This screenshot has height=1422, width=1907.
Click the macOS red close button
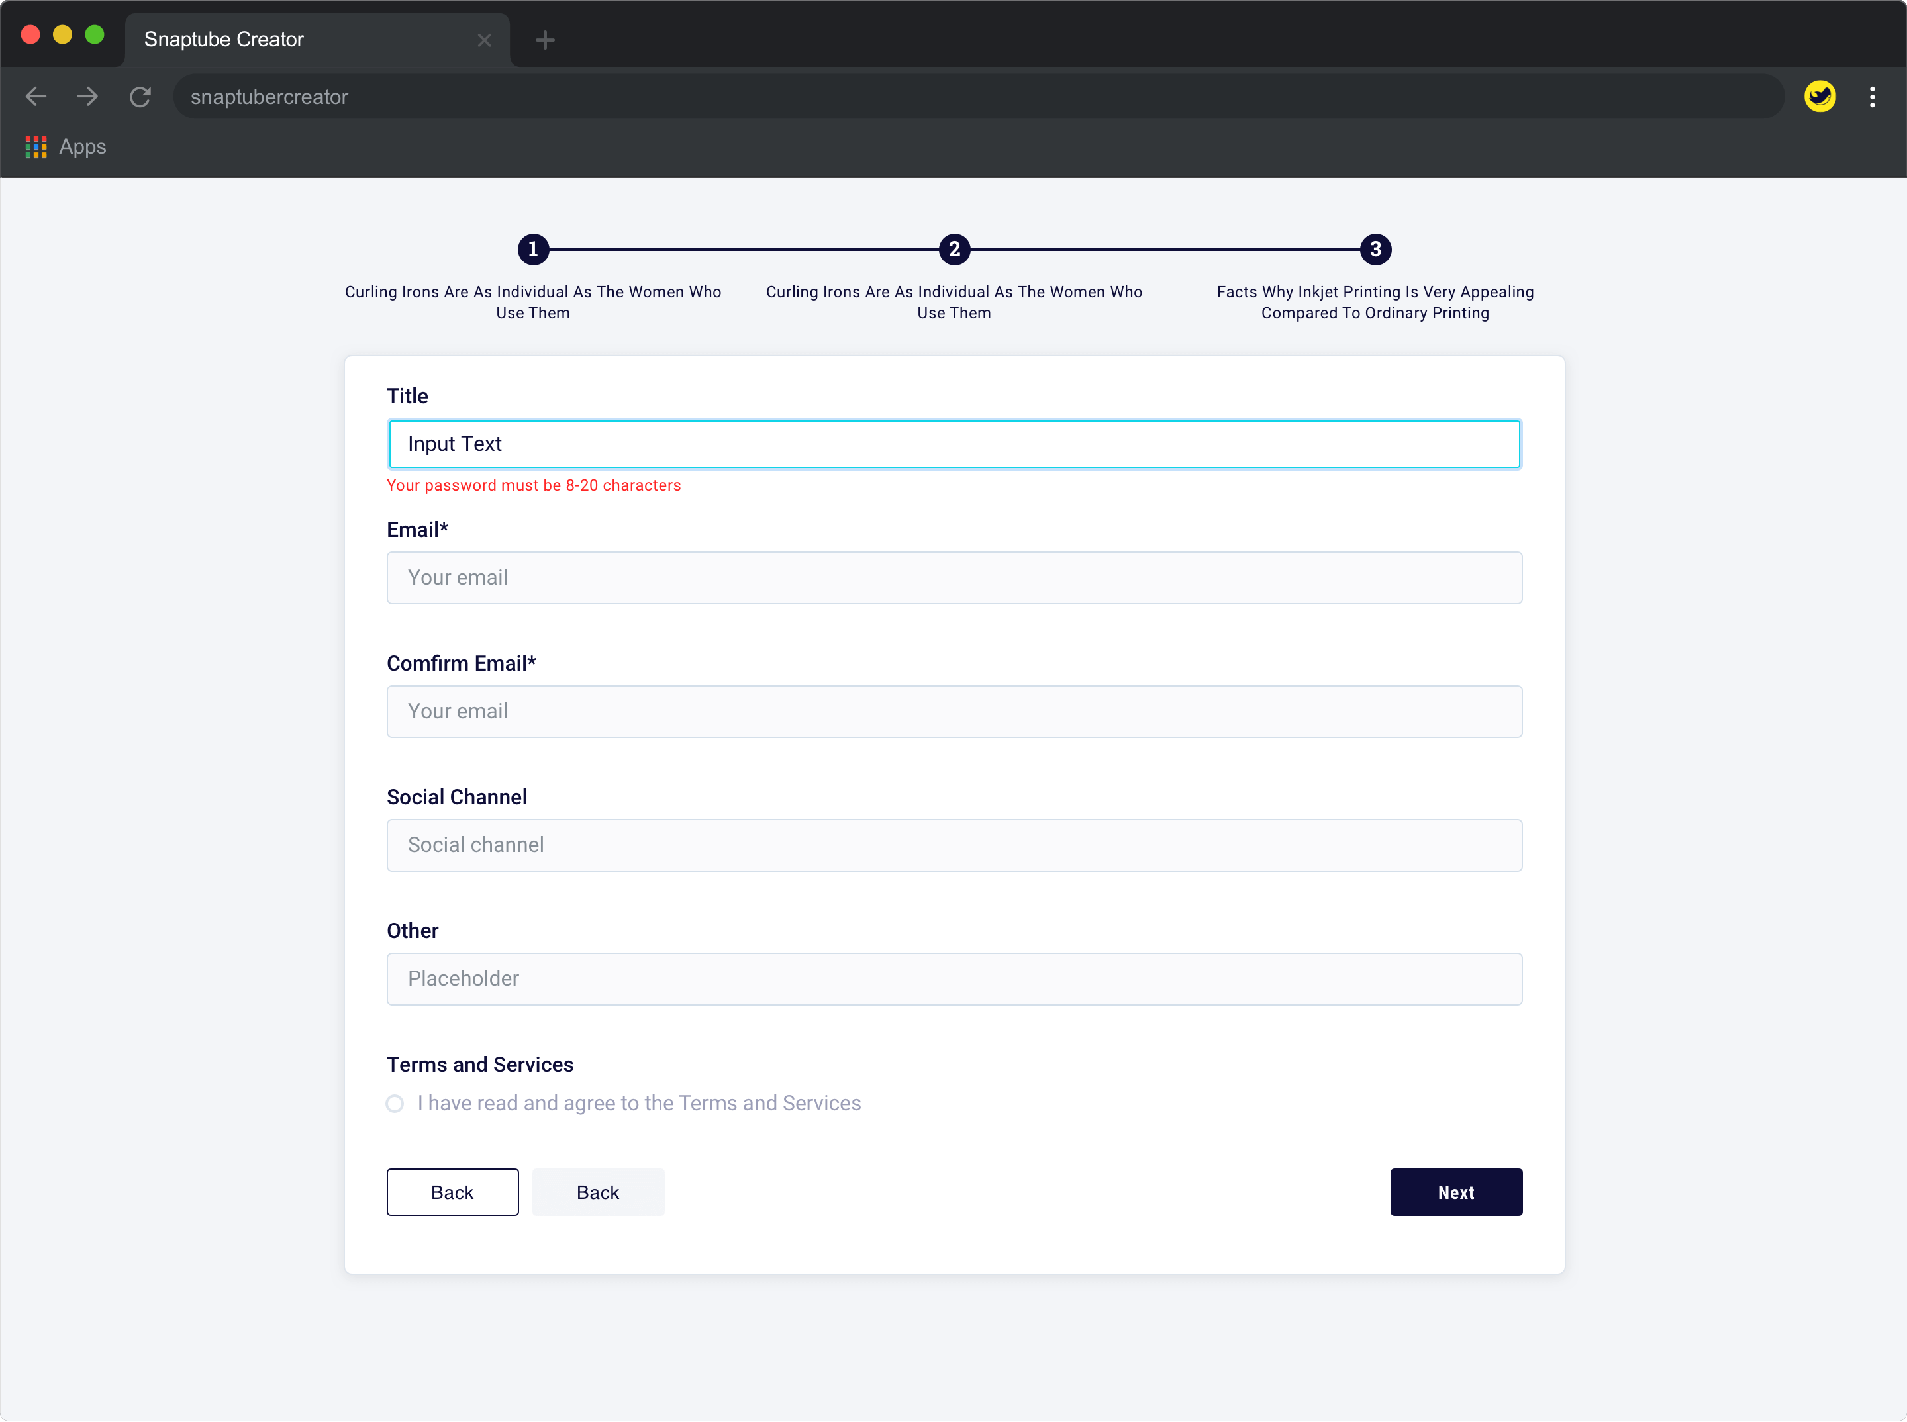[30, 34]
